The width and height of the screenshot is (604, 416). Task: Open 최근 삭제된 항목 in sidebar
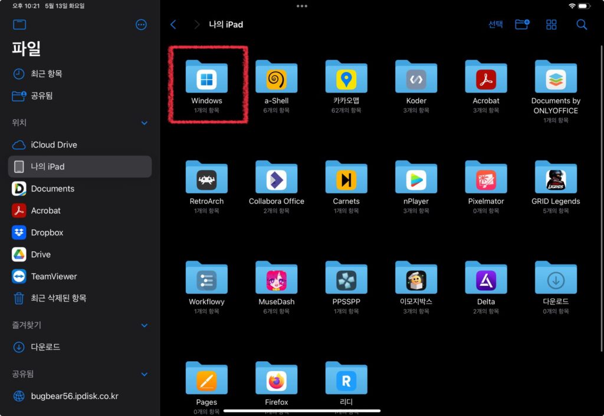[80, 298]
